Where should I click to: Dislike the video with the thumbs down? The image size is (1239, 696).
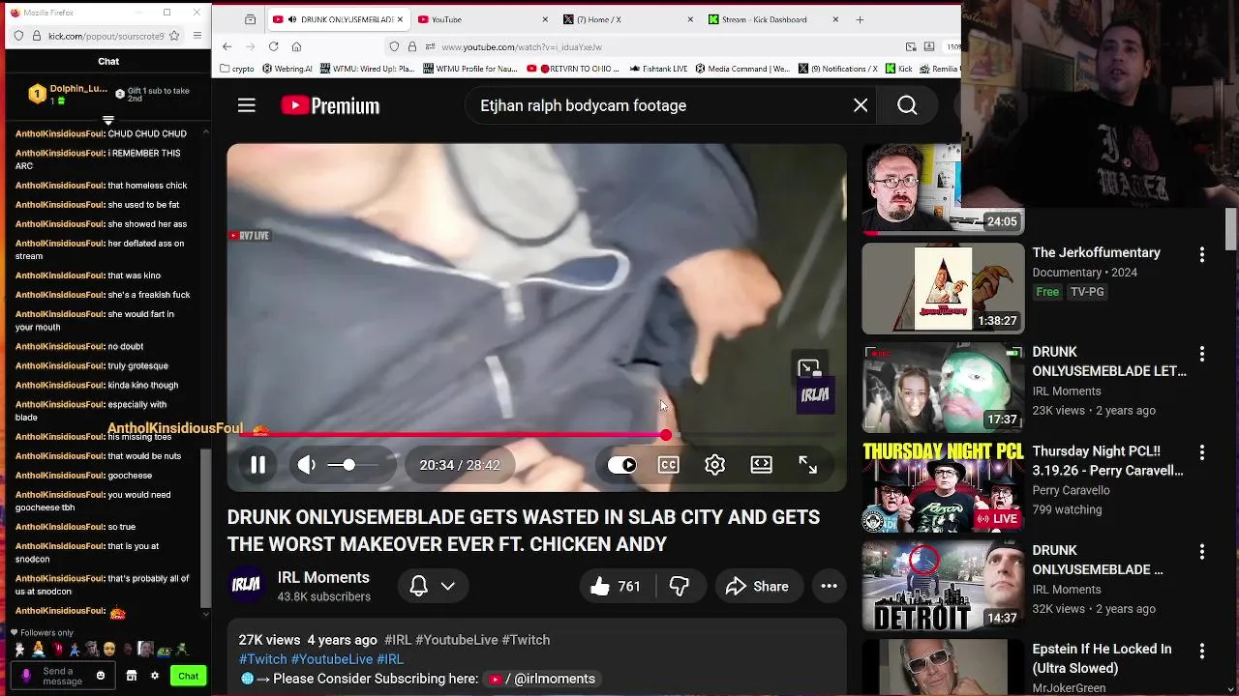point(680,586)
